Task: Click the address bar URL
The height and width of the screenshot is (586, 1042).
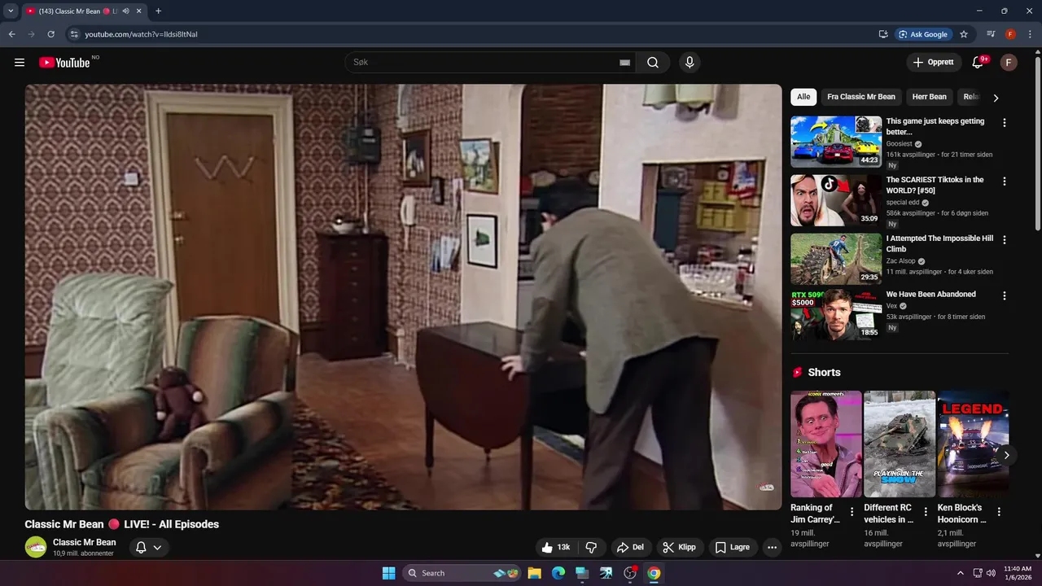Action: pos(141,34)
